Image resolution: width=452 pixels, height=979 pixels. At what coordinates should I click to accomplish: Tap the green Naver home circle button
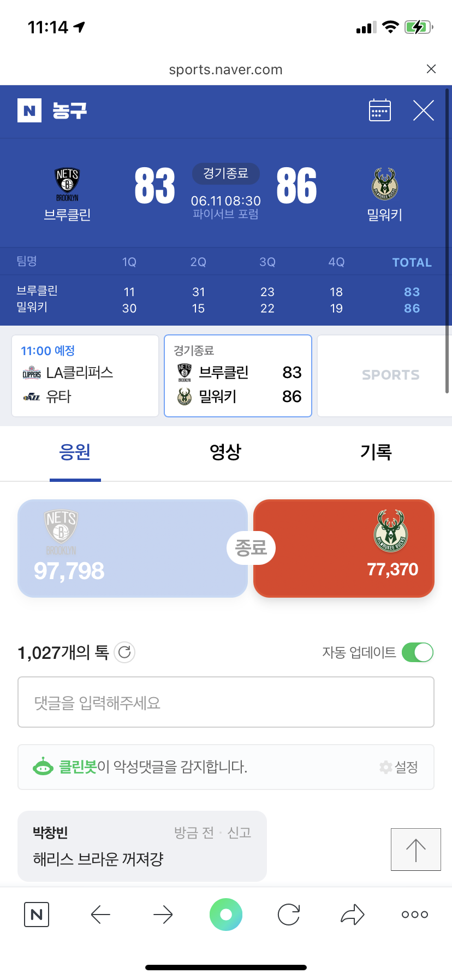(226, 915)
